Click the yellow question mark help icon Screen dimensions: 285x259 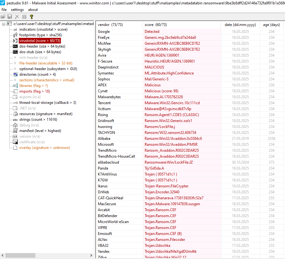pos(32,17)
